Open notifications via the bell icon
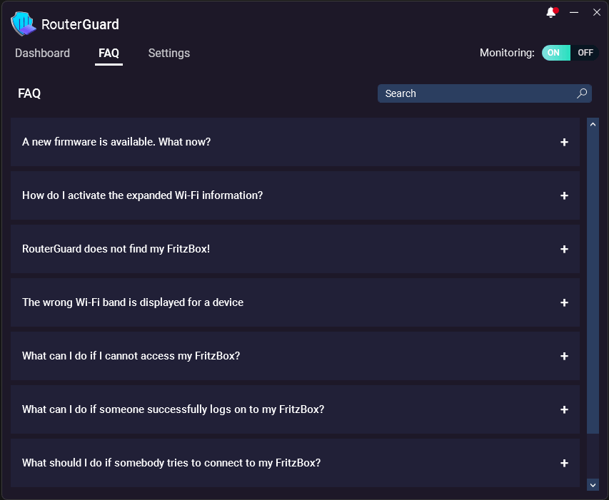Screen dimensions: 609x500 coord(550,11)
